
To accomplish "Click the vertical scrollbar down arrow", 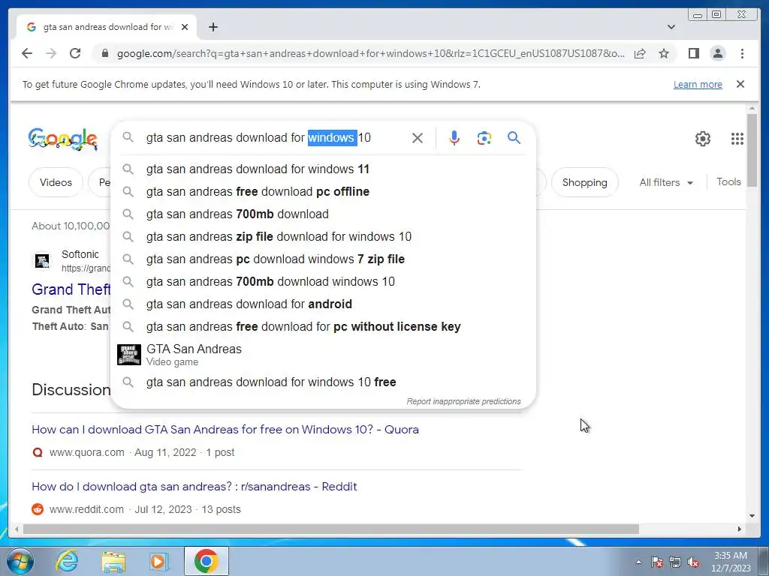I will click(752, 516).
